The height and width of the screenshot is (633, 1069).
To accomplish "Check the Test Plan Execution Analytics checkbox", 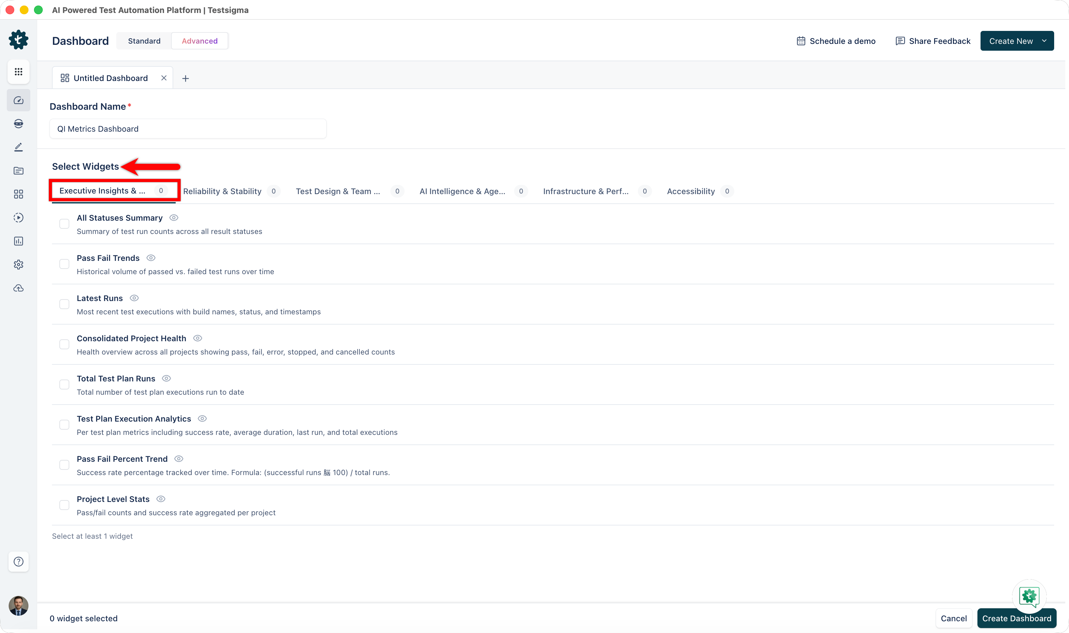I will tap(64, 424).
